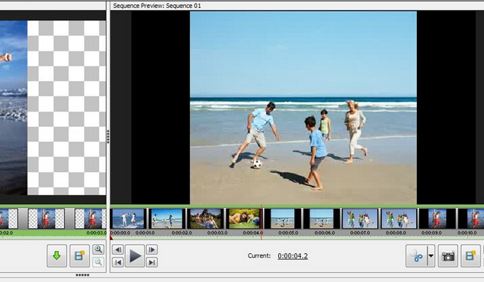Click the 0:00:03.0 label under the picnic thumbnails
Viewport: 484px width, 282px height.
click(217, 232)
